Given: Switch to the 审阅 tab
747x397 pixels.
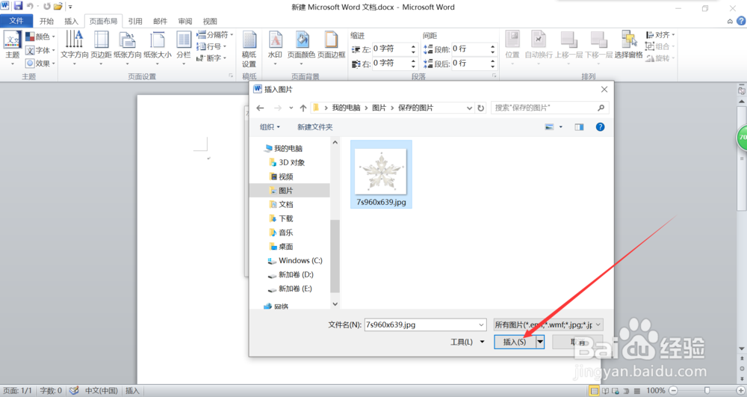Looking at the screenshot, I should (x=185, y=21).
